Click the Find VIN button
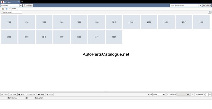The height and width of the screenshot is (109, 212). point(28,6)
